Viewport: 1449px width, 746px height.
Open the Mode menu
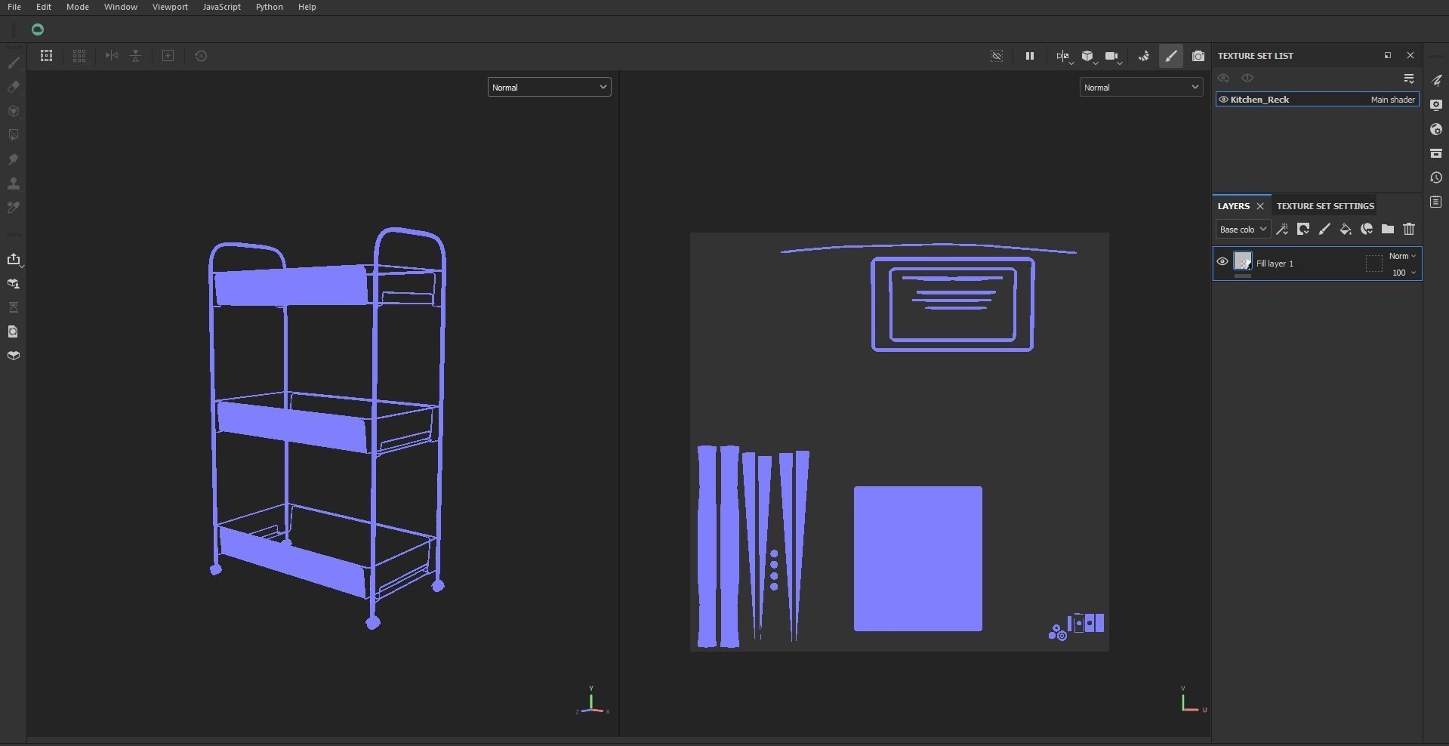pos(78,7)
